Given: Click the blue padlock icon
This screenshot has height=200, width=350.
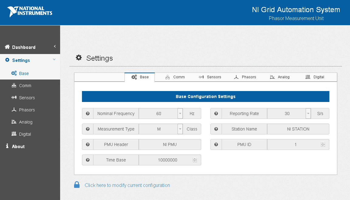Looking at the screenshot, I should tap(77, 185).
